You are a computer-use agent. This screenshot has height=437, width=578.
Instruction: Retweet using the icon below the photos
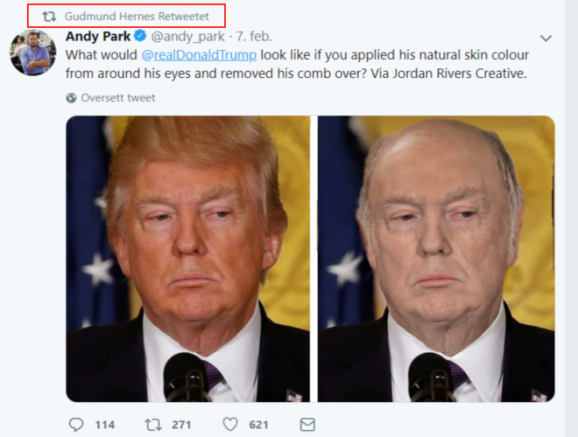[x=153, y=424]
